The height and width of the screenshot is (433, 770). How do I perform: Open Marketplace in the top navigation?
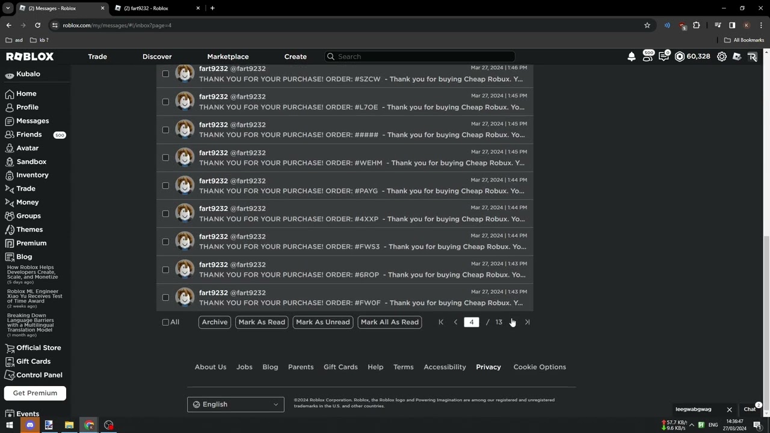tap(228, 57)
